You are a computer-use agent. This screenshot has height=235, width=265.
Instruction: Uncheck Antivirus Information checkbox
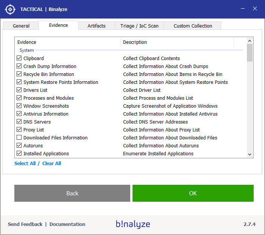pos(19,114)
